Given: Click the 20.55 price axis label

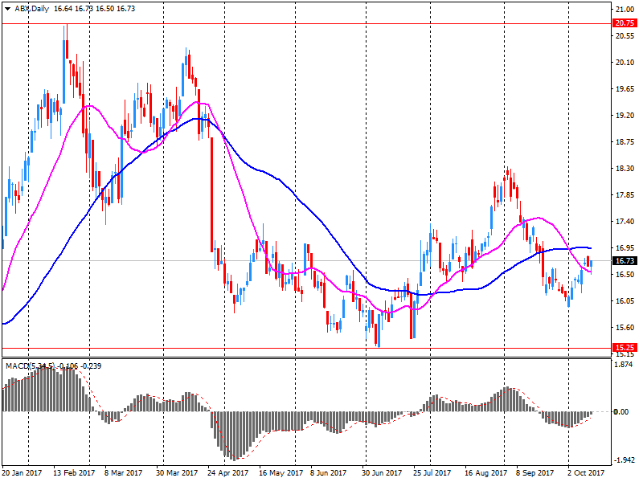Looking at the screenshot, I should (x=625, y=36).
